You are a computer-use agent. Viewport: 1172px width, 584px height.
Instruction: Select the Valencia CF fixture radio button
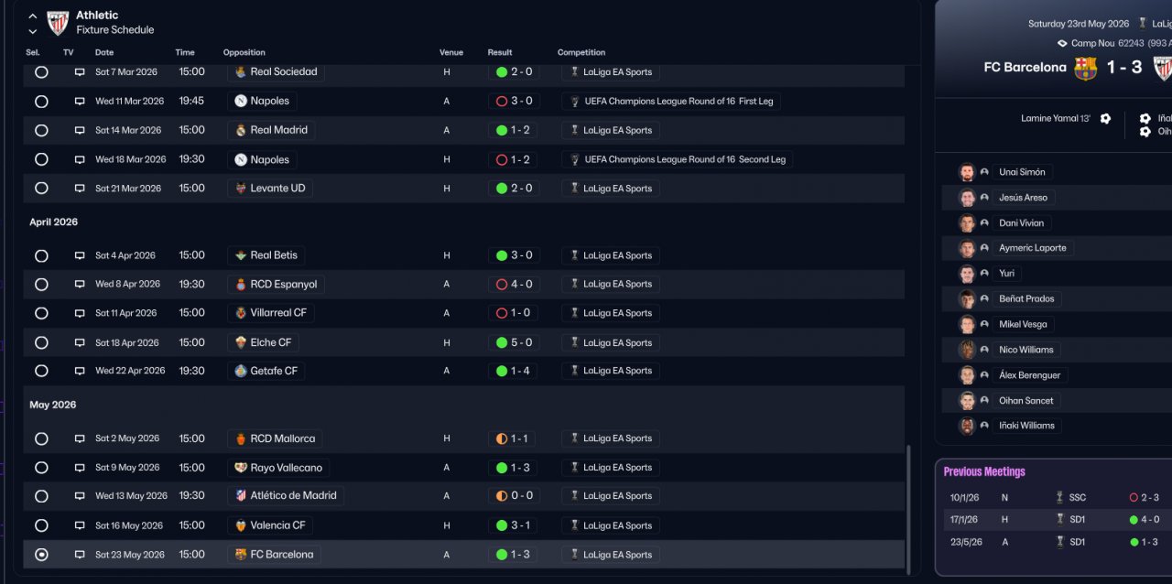coord(41,525)
